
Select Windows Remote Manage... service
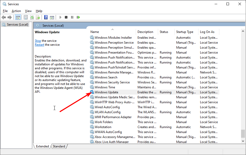[x=154, y=72]
